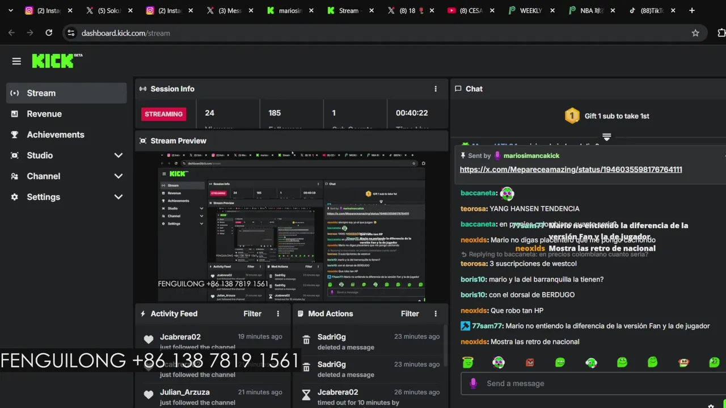This screenshot has width=726, height=408.
Task: Click the purple microphone icon in message box
Action: tap(474, 384)
